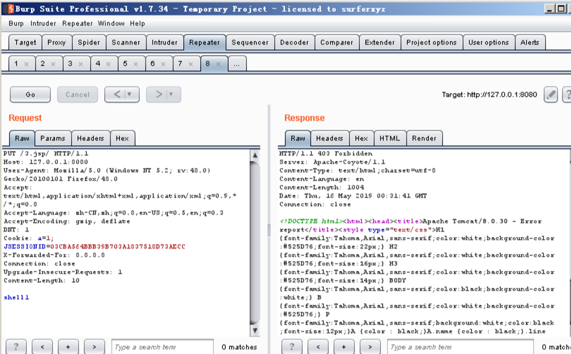This screenshot has width=571, height=354.
Task: Show request Headers tab
Action: (x=90, y=139)
